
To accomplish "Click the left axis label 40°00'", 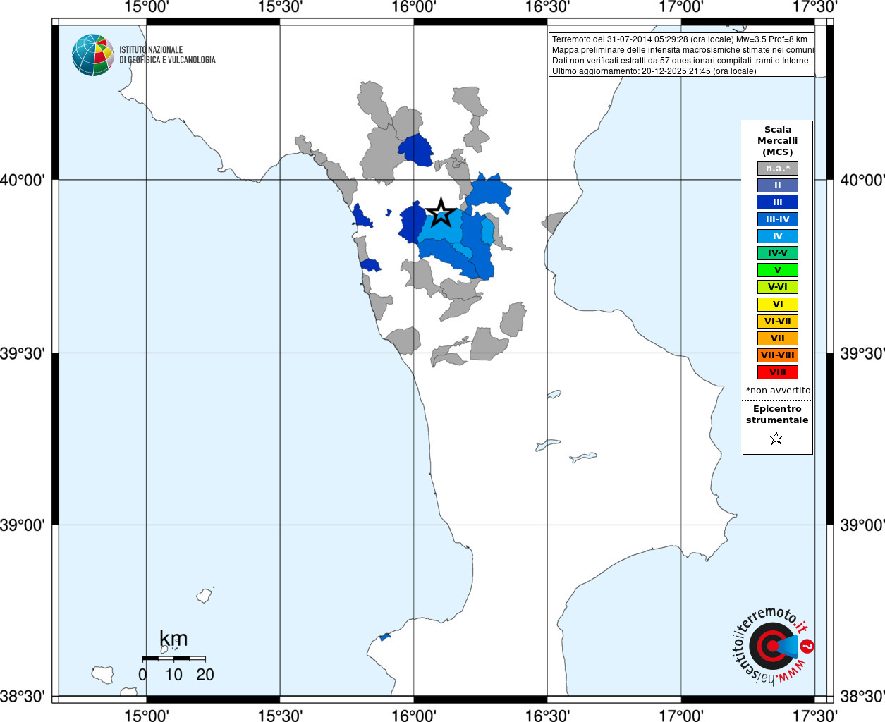I will pos(23,180).
